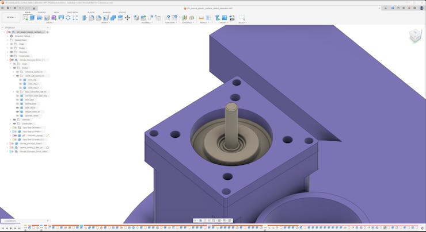426x232 pixels.
Task: Toggle visibility of drive_gear body
Action: click(x=17, y=100)
